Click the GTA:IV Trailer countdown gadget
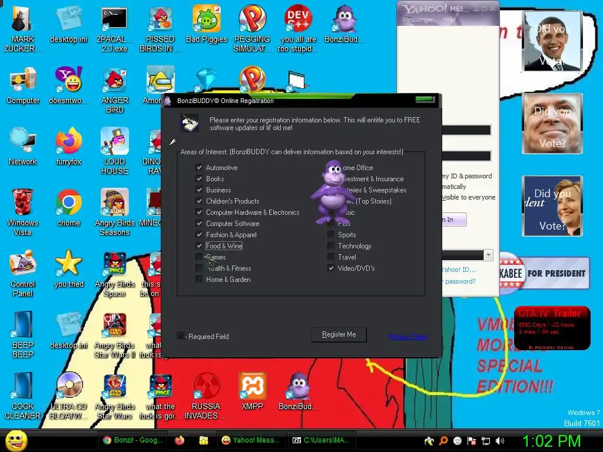 [x=552, y=328]
